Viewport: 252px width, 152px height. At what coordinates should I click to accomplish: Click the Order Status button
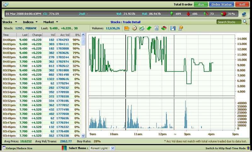click(x=221, y=4)
